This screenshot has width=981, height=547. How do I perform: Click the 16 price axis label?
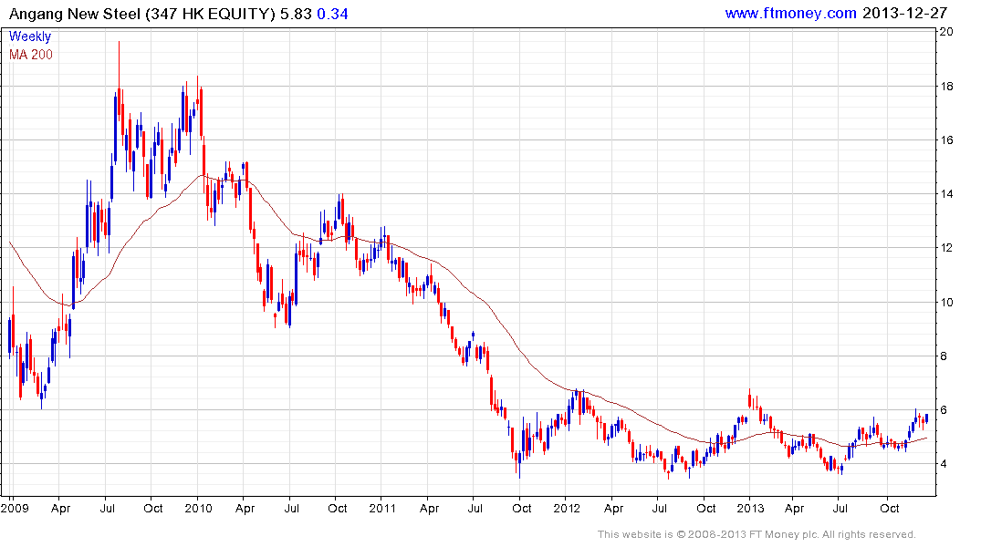tap(946, 140)
